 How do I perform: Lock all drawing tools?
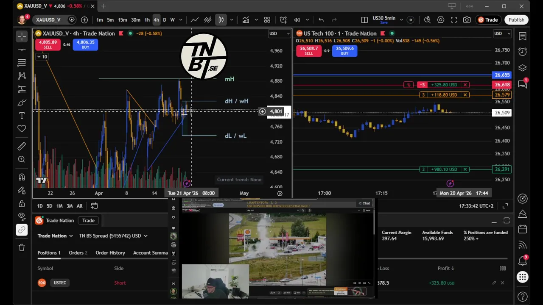(x=22, y=203)
